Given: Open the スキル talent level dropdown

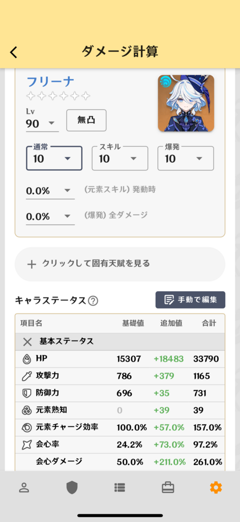Looking at the screenshot, I should [120, 159].
